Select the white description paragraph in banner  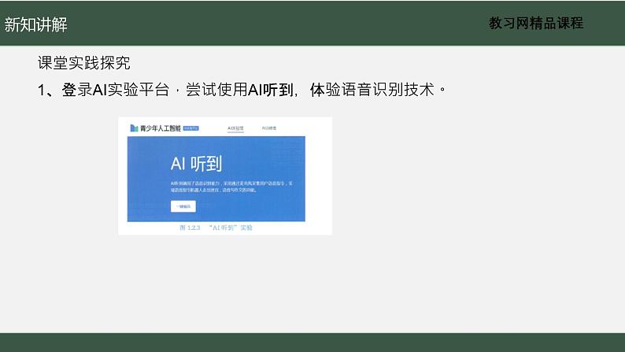(x=231, y=186)
